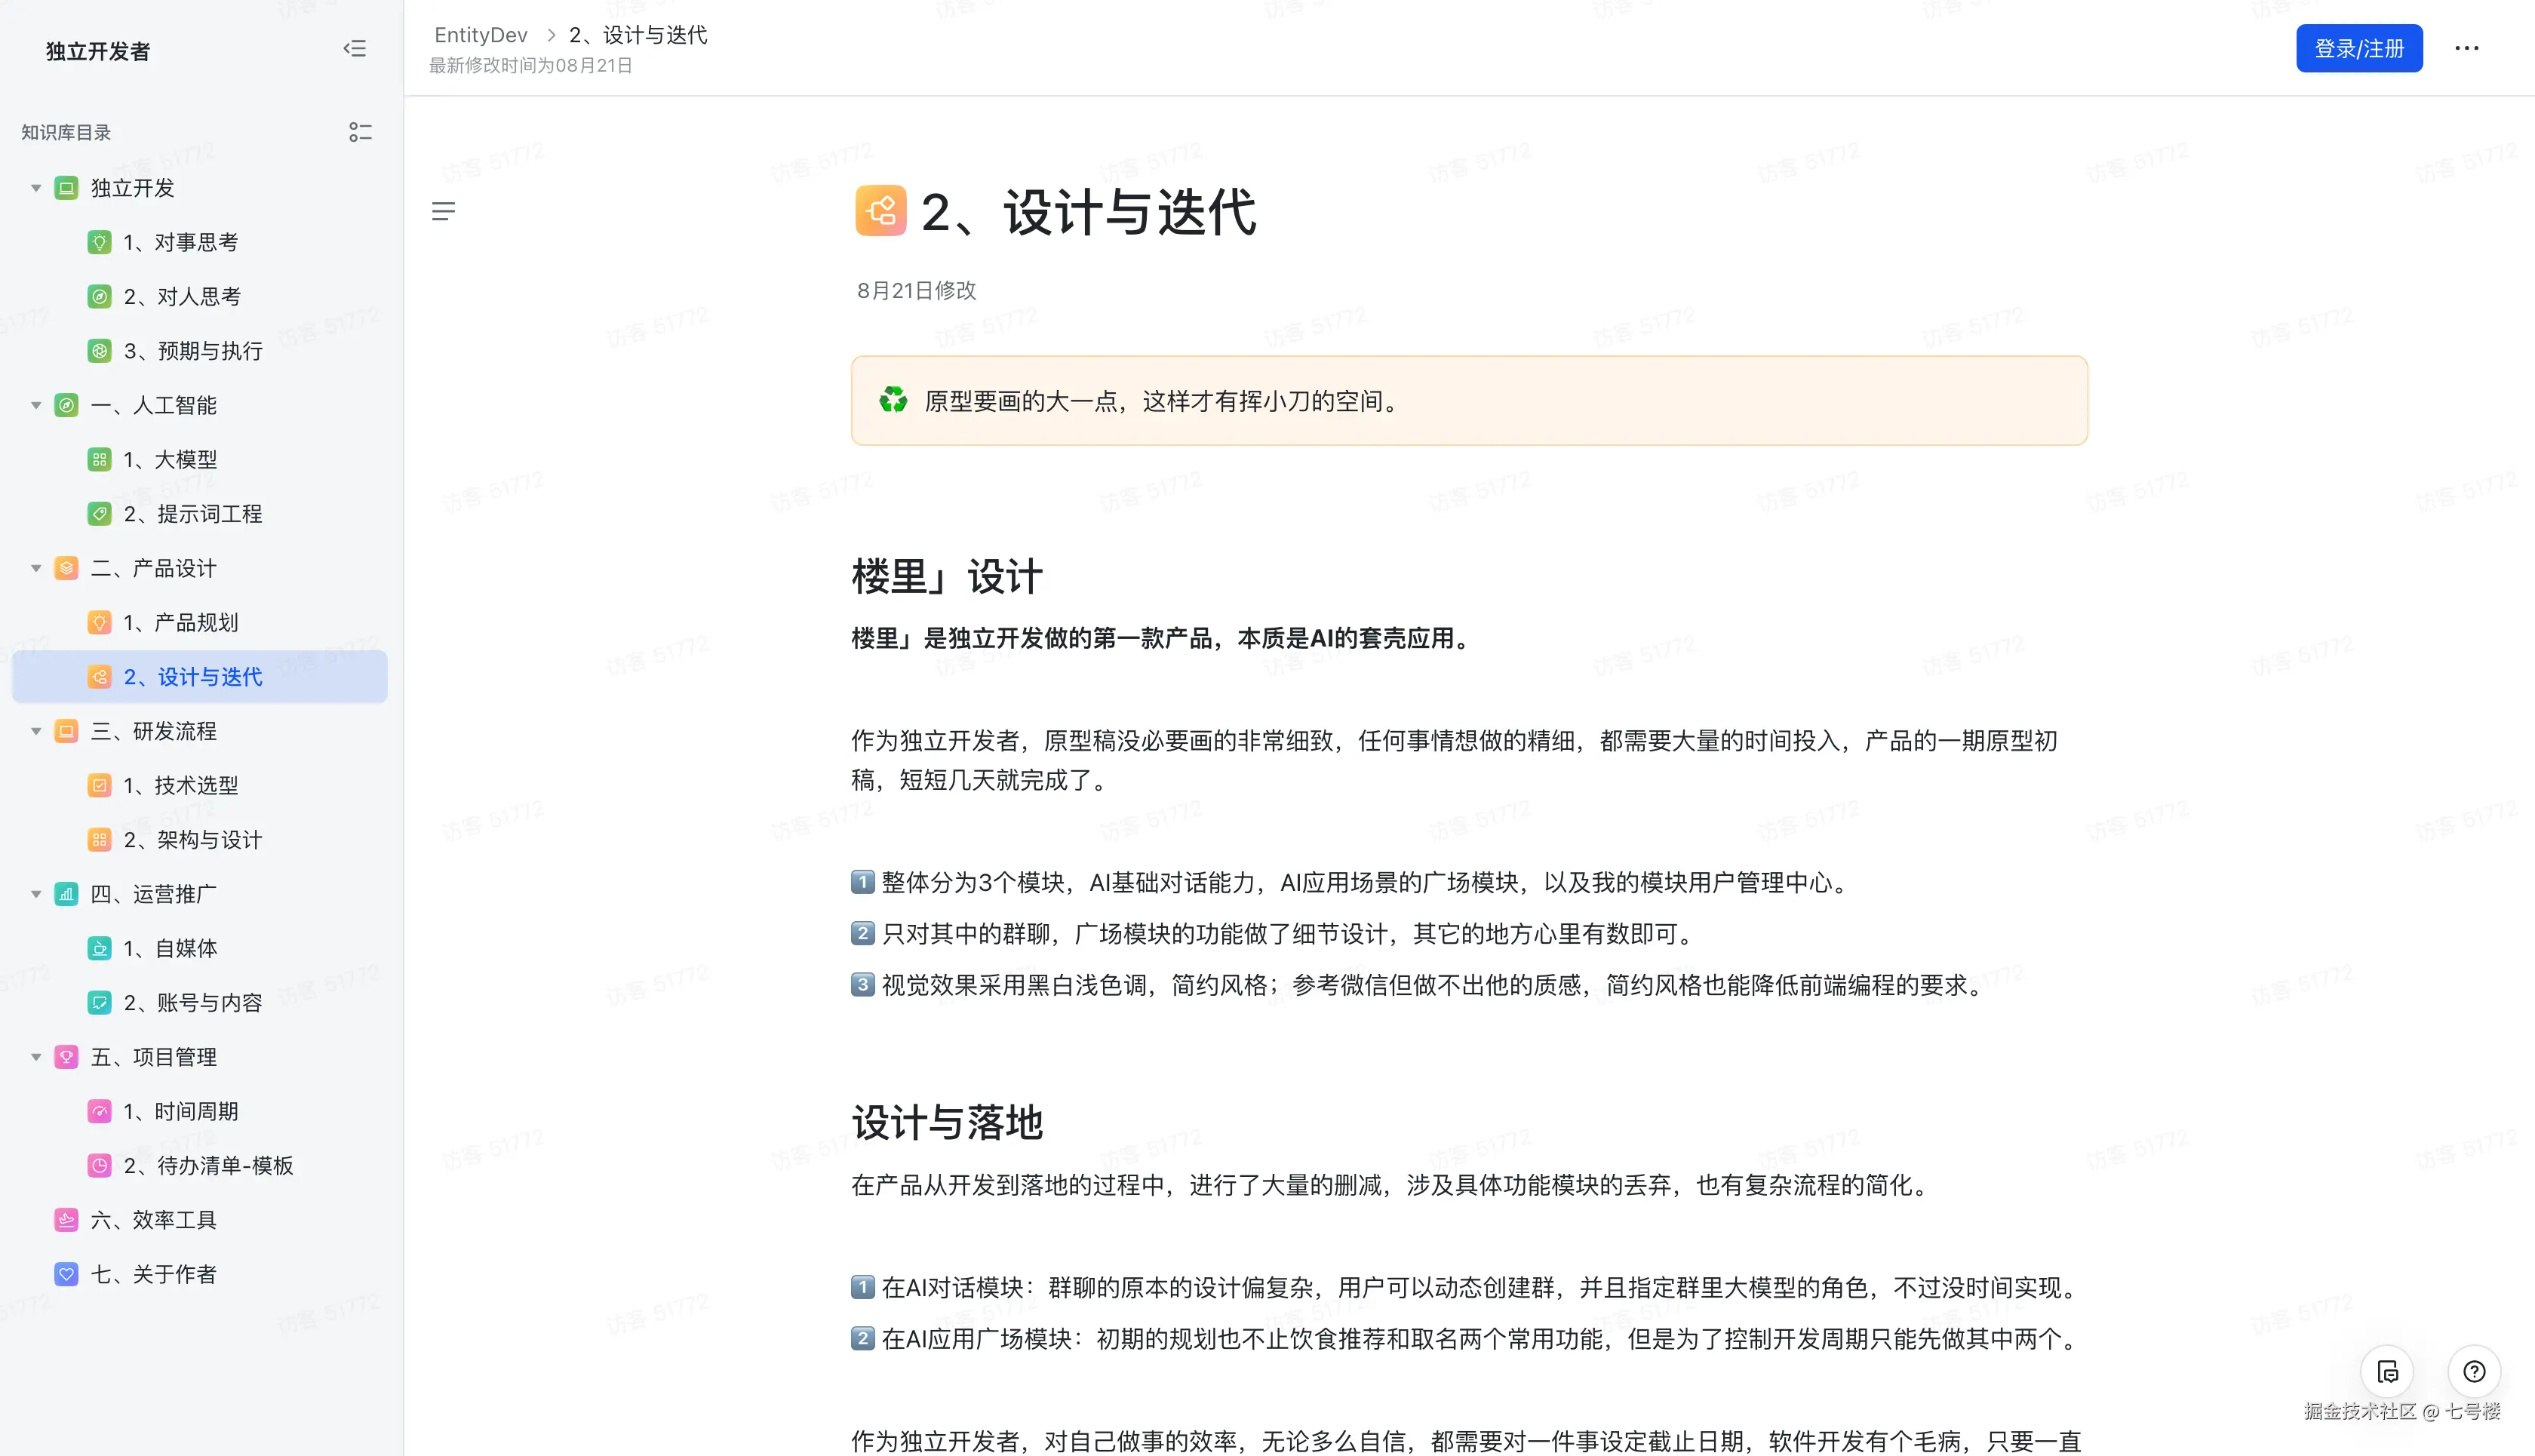Open the help question mark icon

[2475, 1372]
